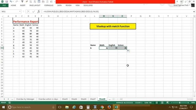The height and width of the screenshot is (110, 196).
Task: Save the workbook using the toolbar icon
Action: [7, 2]
